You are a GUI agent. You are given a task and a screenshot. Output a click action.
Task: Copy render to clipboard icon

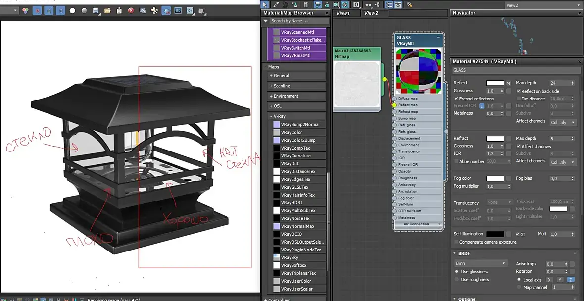(x=119, y=11)
